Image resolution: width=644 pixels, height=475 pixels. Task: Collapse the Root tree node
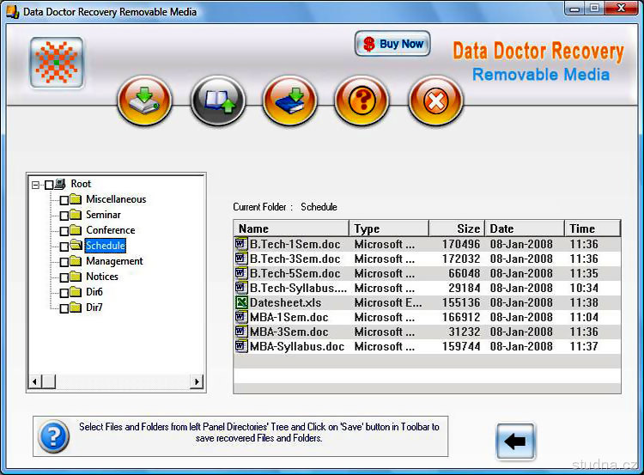36,185
